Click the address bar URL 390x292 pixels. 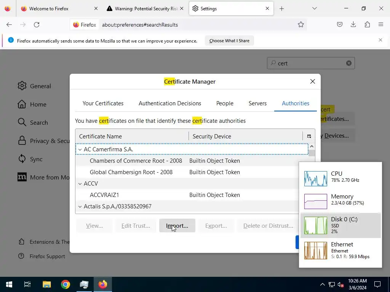point(140,25)
